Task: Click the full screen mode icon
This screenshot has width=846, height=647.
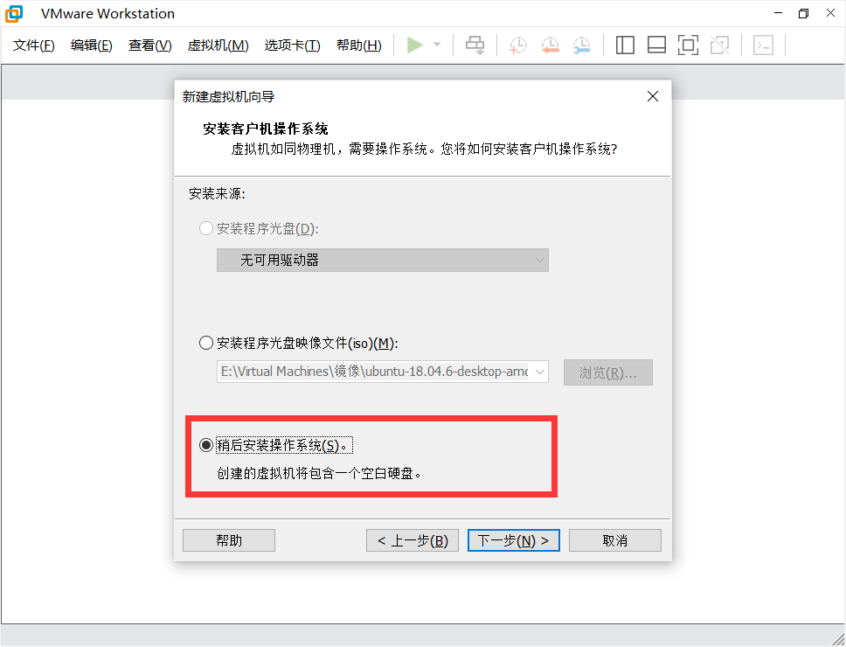Action: [x=688, y=45]
